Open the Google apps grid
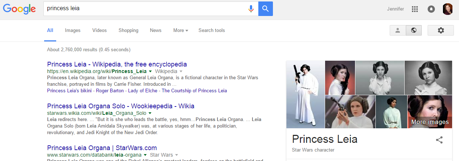Screen dimensions: 459x161 click(x=414, y=9)
